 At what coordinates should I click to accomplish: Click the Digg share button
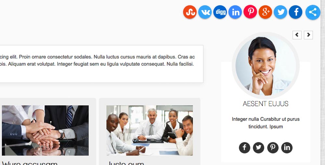[x=220, y=12]
